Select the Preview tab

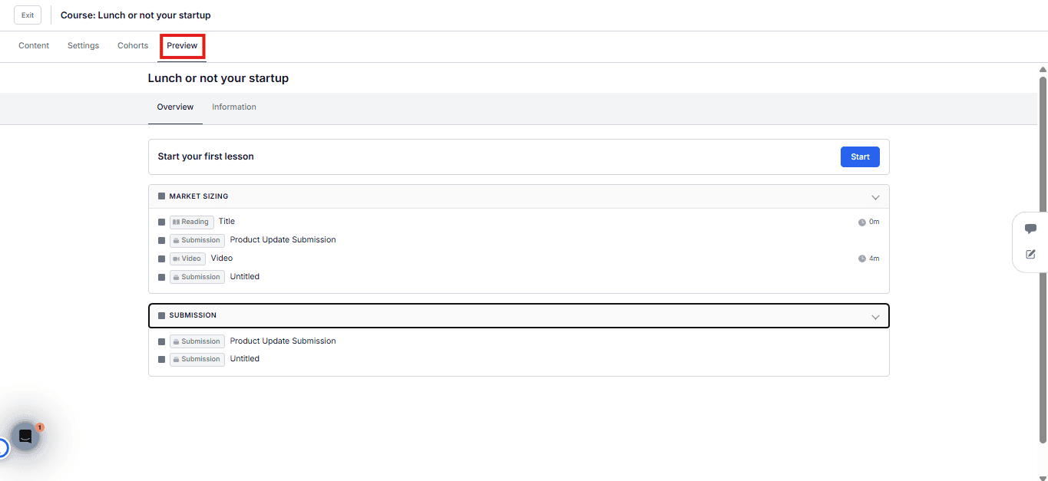click(182, 46)
